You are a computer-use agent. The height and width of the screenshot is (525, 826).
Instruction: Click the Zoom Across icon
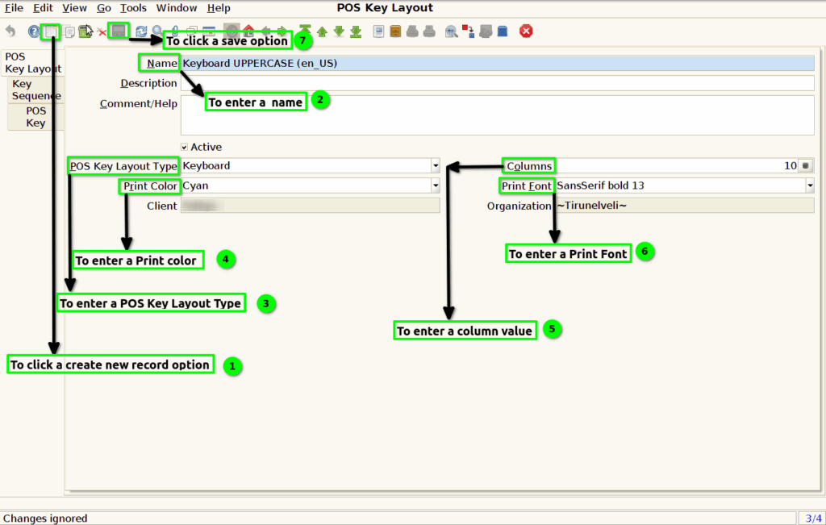451,31
